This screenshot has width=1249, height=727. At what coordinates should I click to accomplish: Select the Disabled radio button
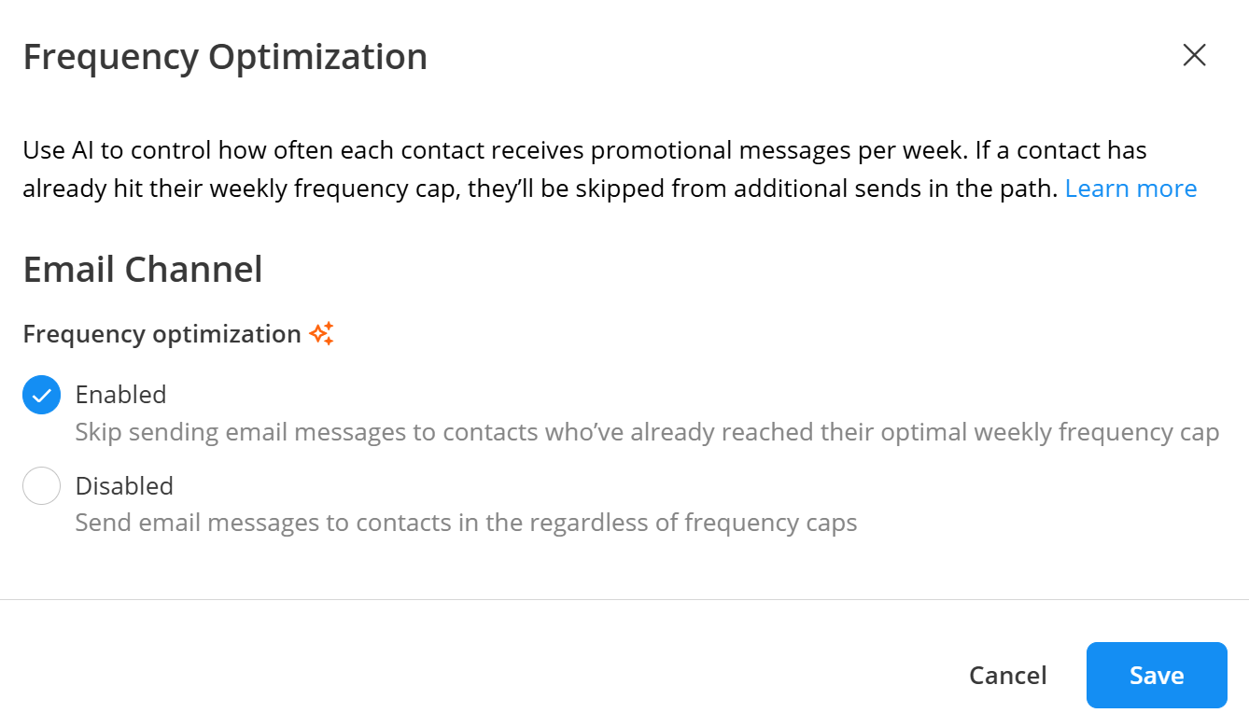(x=42, y=486)
